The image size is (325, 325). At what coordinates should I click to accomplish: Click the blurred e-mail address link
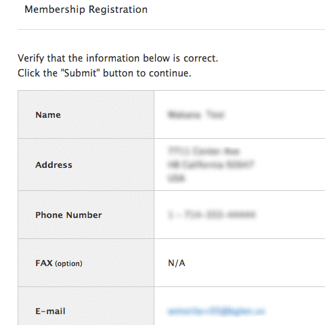click(217, 311)
